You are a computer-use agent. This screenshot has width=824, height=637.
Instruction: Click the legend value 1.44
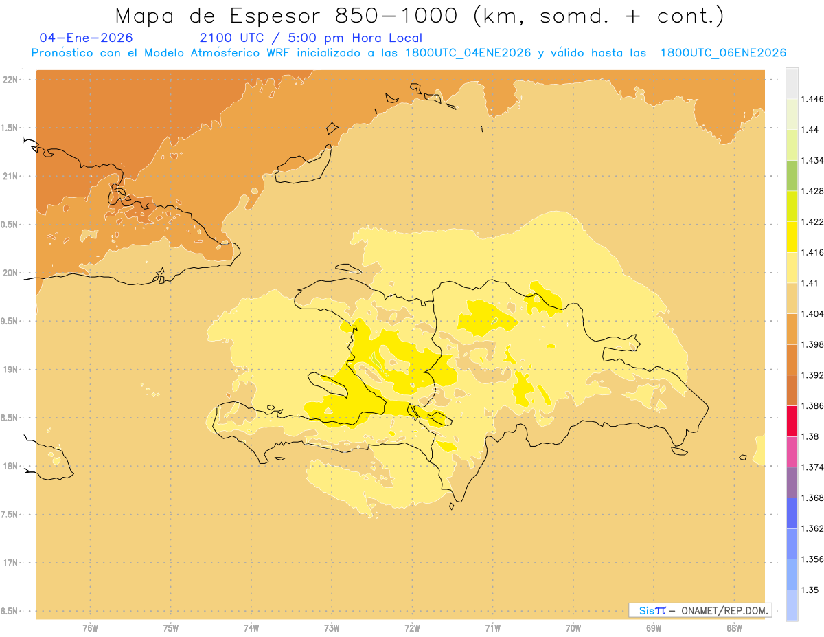(x=810, y=129)
